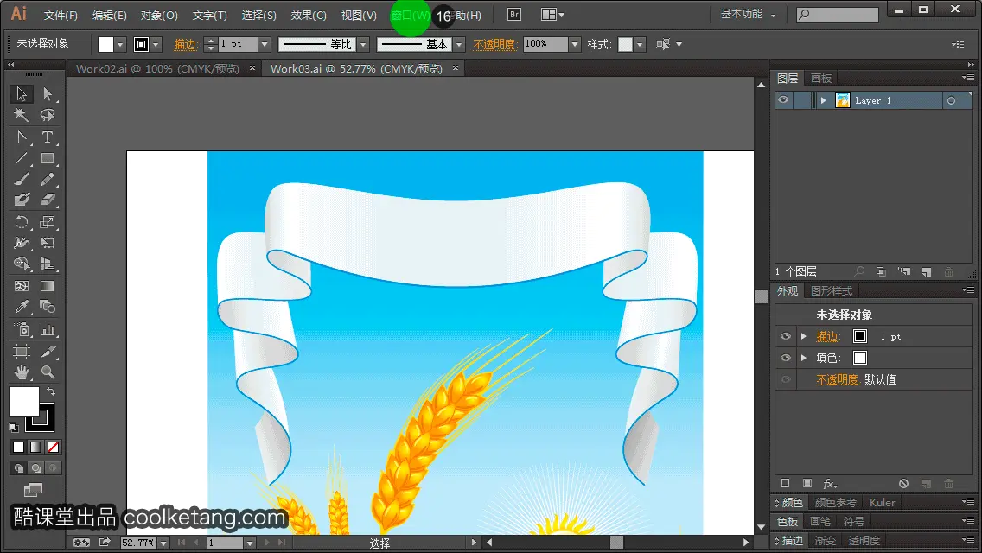Expand fill attribute in Appearance panel
Image resolution: width=982 pixels, height=553 pixels.
804,358
